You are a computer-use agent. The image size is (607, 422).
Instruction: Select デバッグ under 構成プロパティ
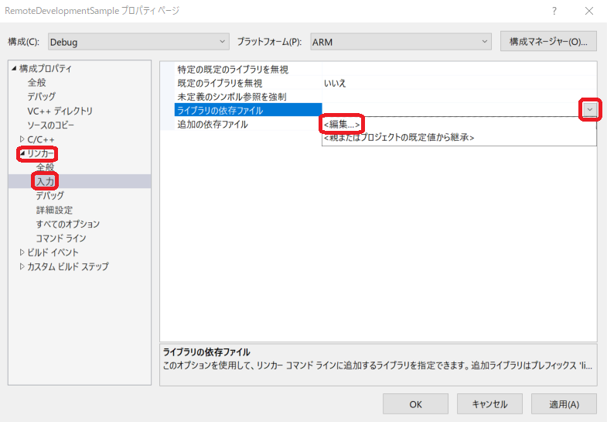(x=42, y=97)
